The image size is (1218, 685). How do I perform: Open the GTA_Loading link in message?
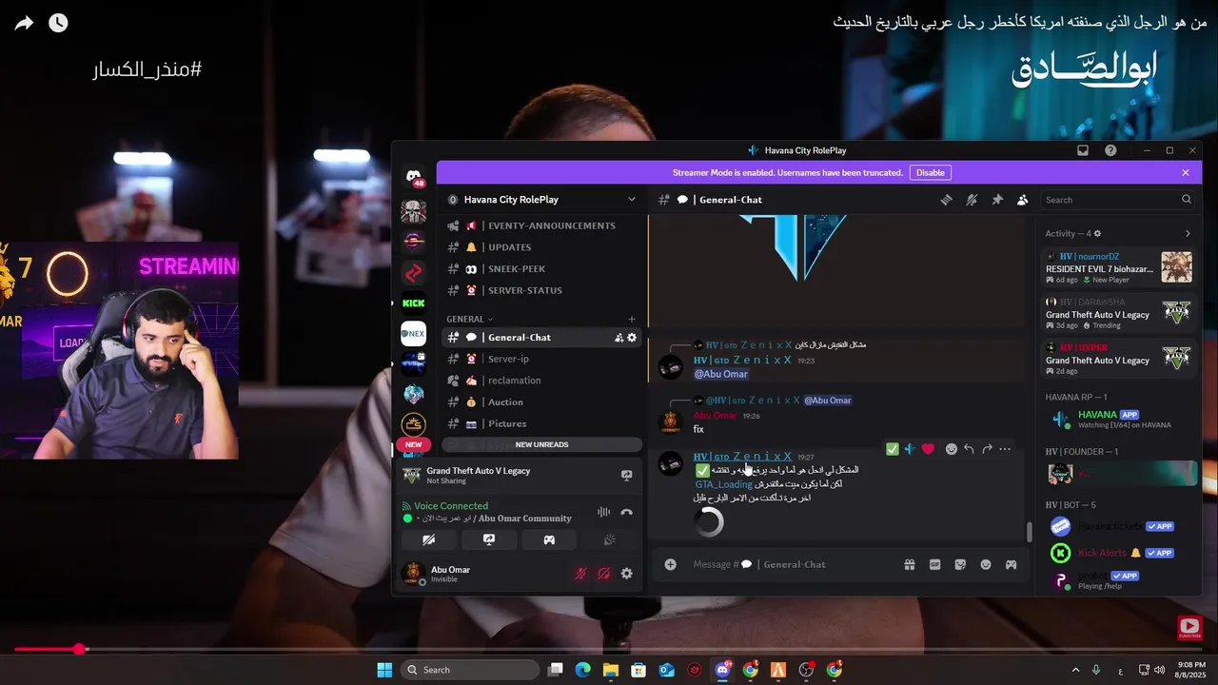tap(724, 484)
